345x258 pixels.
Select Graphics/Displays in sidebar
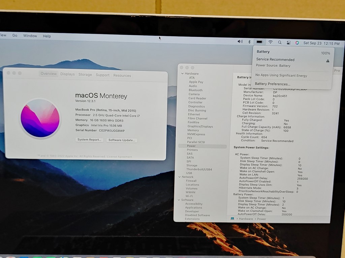pos(200,126)
